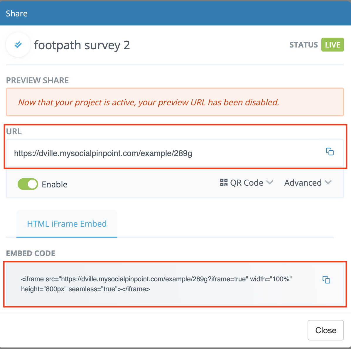The width and height of the screenshot is (351, 349).
Task: Copy the iframe embed code via its icon
Action: (326, 279)
